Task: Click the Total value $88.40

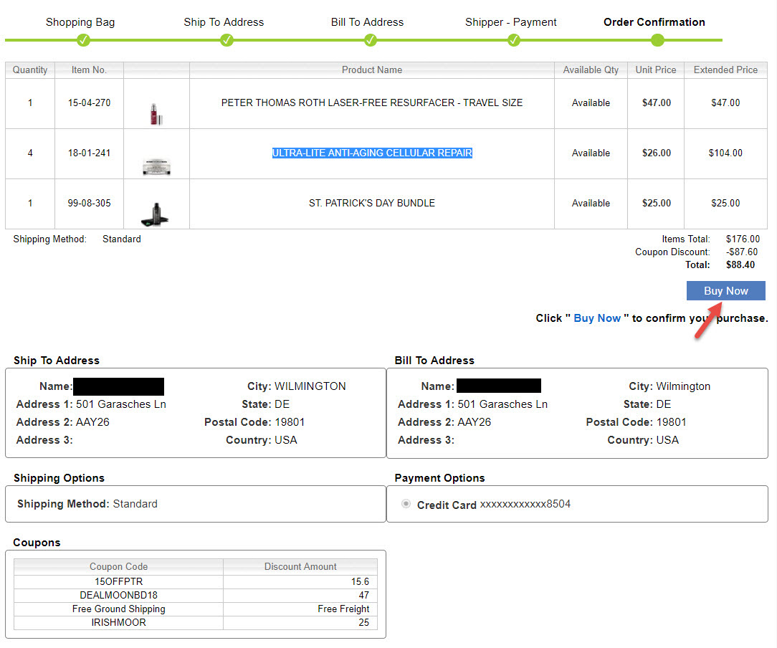Action: click(740, 265)
